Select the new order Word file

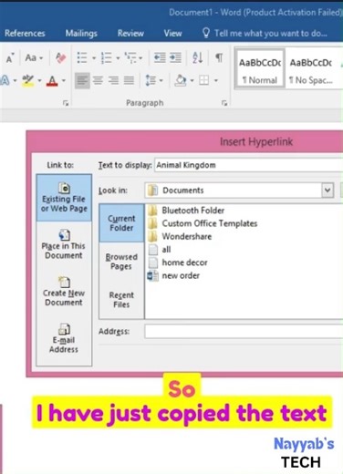pyautogui.click(x=173, y=275)
